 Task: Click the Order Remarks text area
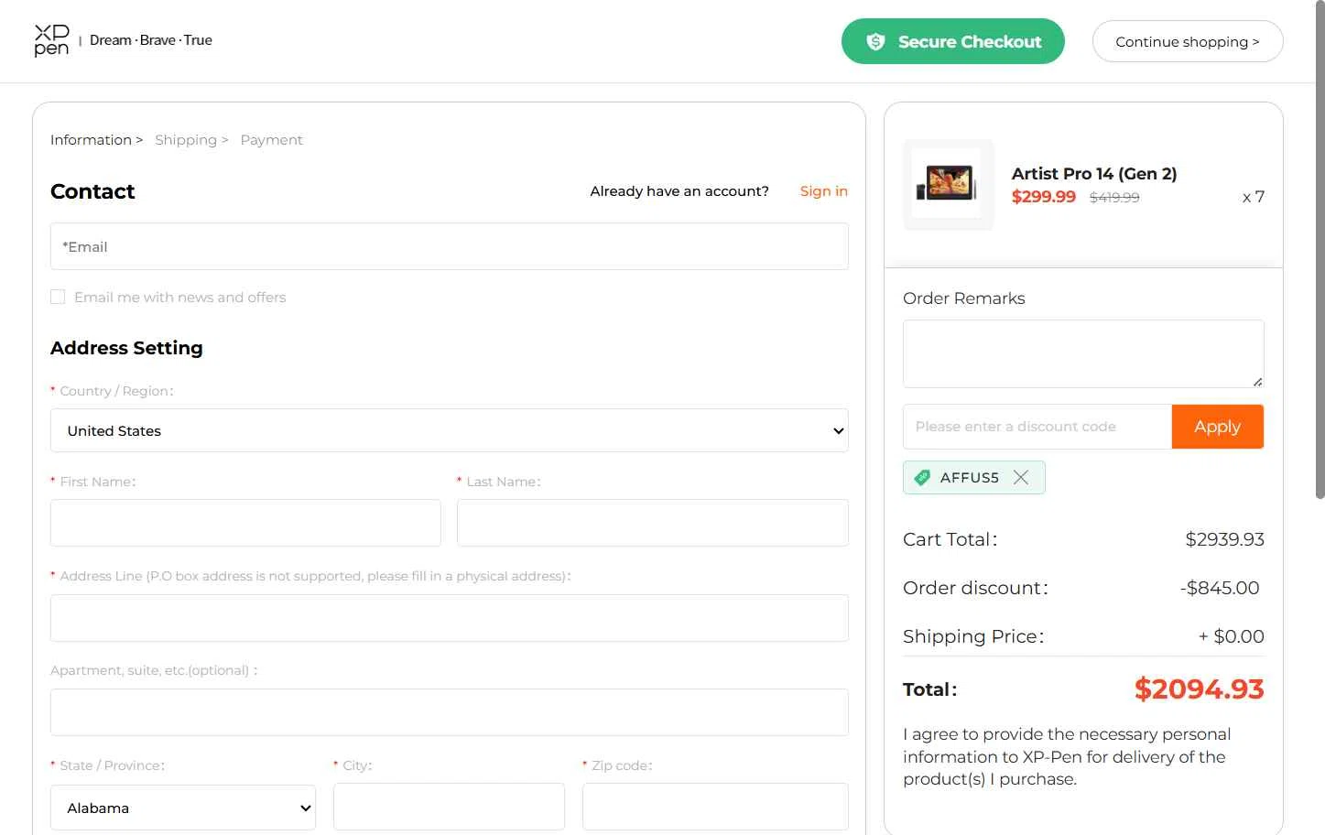[x=1083, y=353]
